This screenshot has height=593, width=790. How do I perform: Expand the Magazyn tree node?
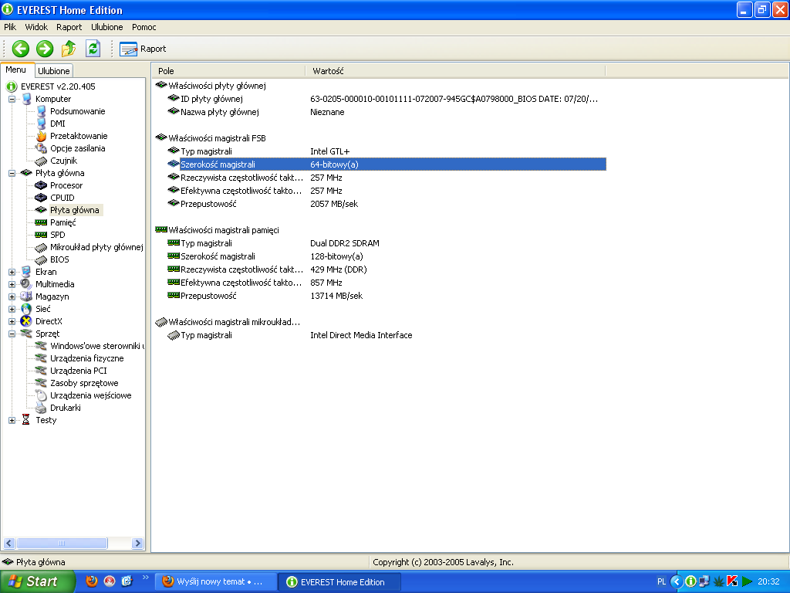click(x=12, y=297)
